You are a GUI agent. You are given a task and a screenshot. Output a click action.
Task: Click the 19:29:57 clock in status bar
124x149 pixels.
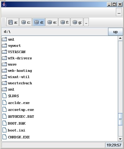point(114,145)
